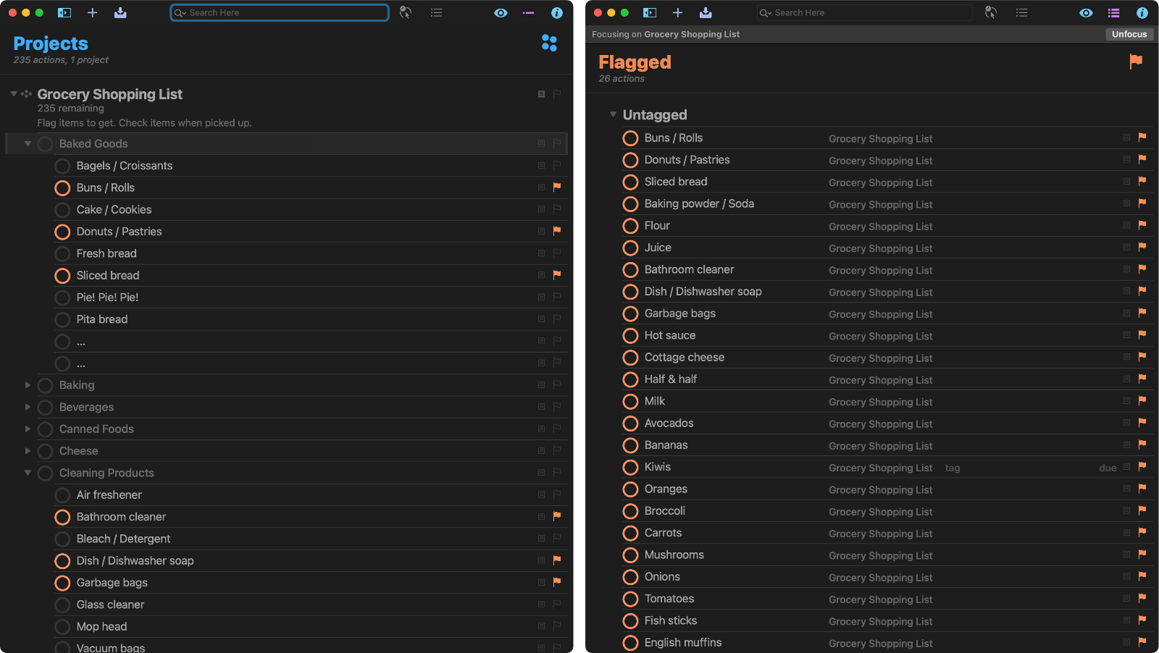Open search dropdown in Flagged window search field
The image size is (1159, 653).
(x=766, y=13)
